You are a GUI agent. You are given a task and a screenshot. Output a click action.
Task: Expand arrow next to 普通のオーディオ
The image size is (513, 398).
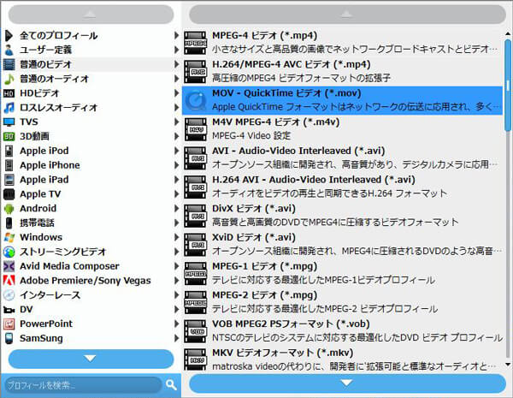pyautogui.click(x=176, y=79)
